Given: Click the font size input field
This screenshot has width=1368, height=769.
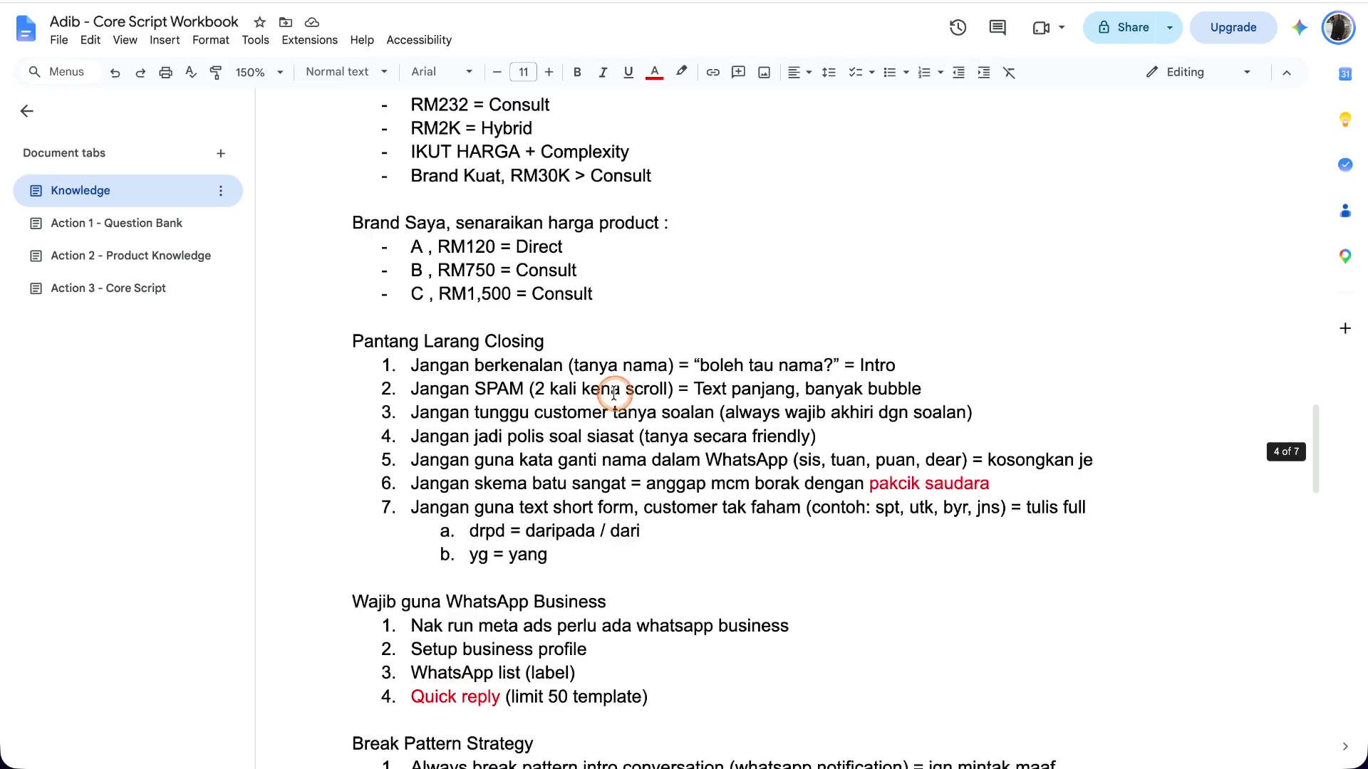Looking at the screenshot, I should point(523,72).
